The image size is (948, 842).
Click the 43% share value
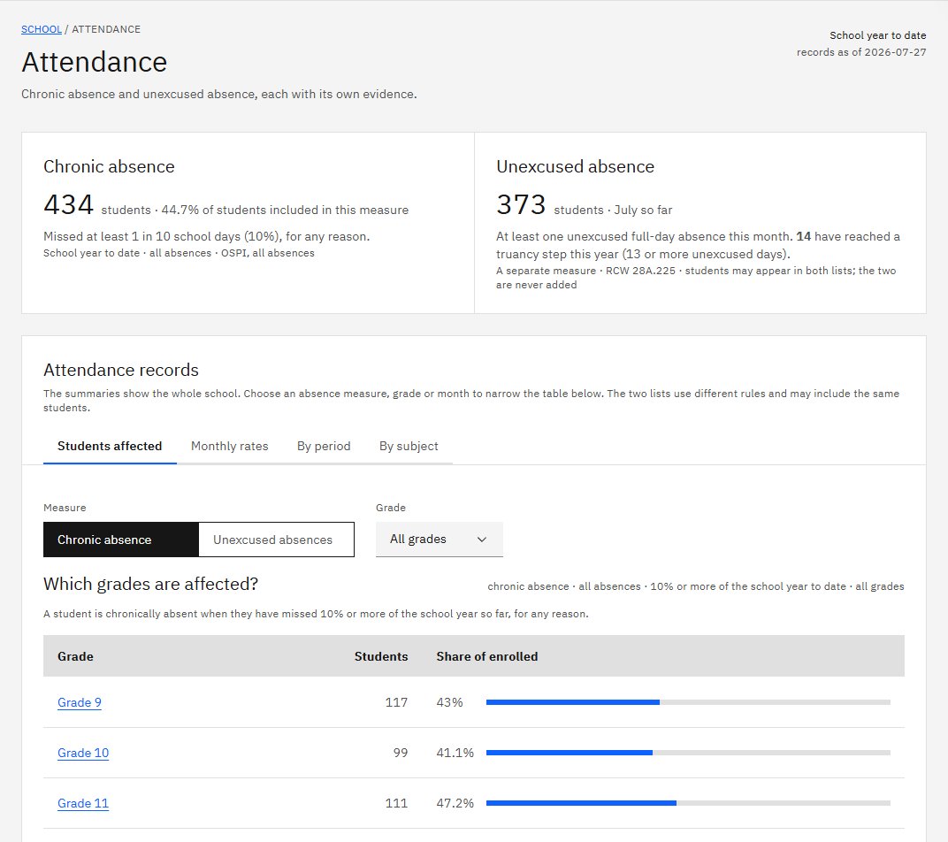click(449, 702)
